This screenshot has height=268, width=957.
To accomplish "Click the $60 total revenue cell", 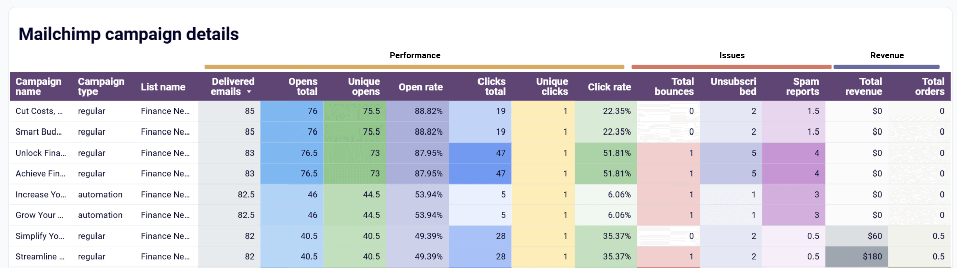I will 874,236.
